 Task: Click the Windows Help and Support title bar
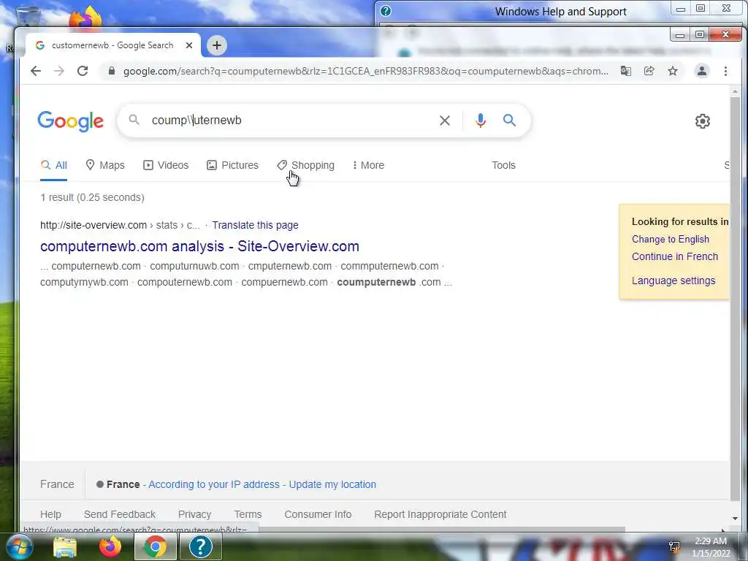click(560, 12)
